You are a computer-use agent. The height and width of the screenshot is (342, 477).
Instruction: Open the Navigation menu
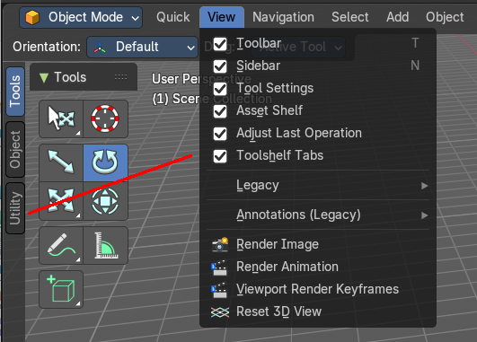tap(283, 17)
